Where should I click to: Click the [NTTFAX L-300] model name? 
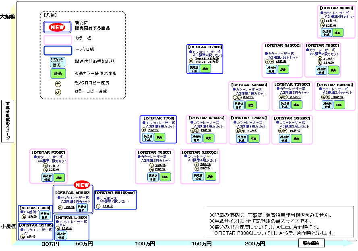(x=71, y=218)
